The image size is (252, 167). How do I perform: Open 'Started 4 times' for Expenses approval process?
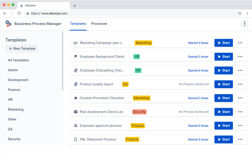tap(198, 126)
